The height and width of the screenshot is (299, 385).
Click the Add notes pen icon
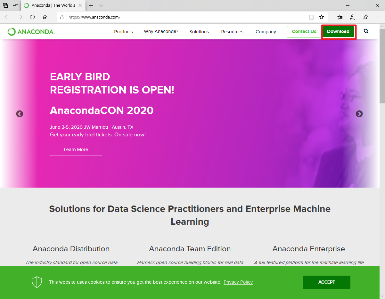click(353, 17)
